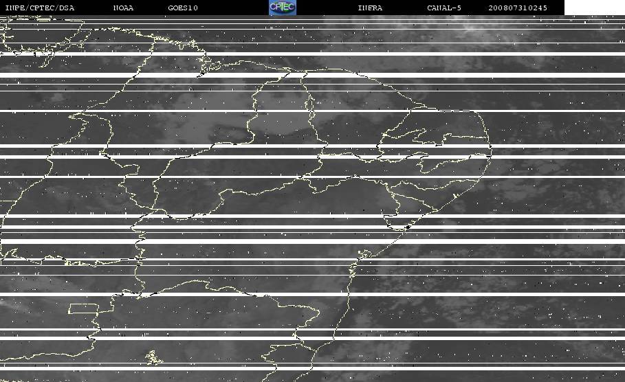Select the black bay marker on east coast

pos(407,227)
